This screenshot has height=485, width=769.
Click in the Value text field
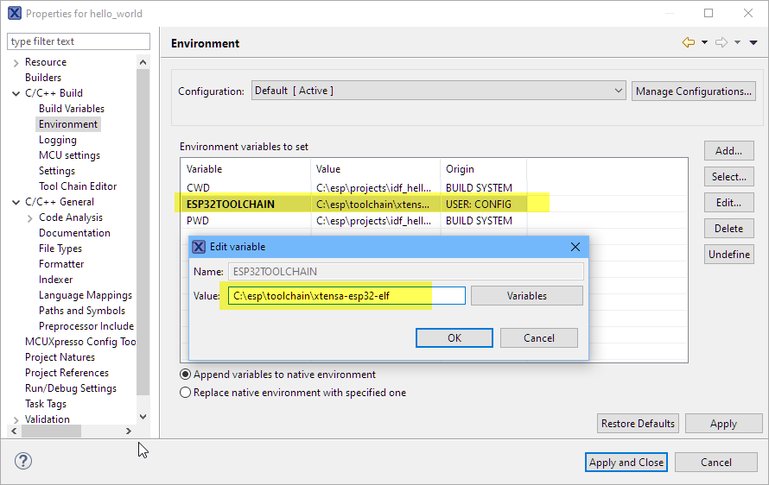346,296
